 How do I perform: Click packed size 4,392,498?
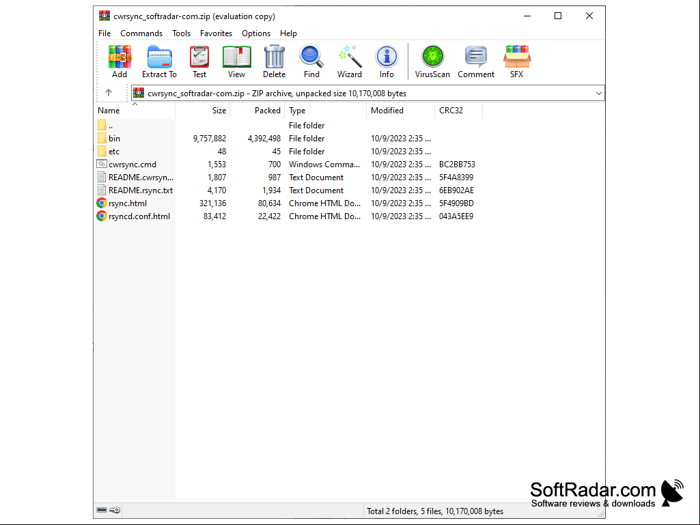pos(264,139)
